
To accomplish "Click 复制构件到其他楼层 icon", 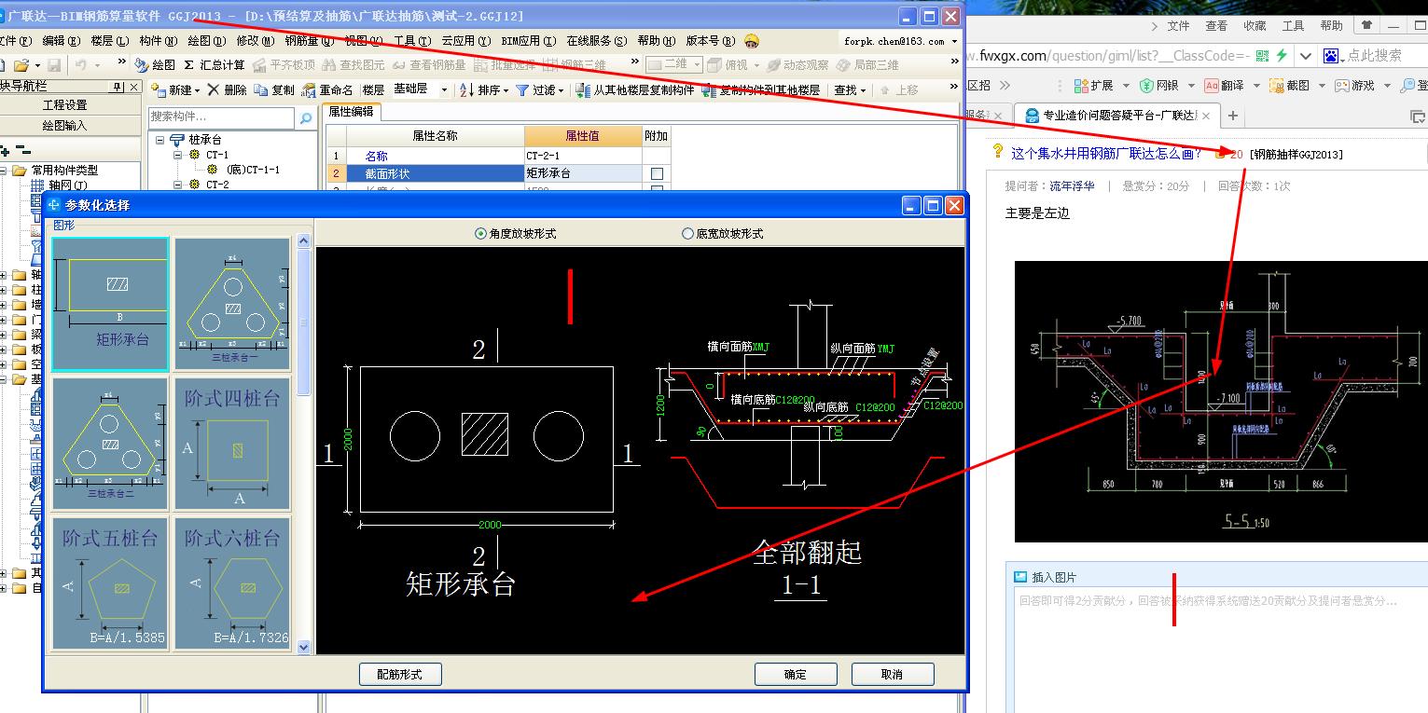I will (x=709, y=90).
